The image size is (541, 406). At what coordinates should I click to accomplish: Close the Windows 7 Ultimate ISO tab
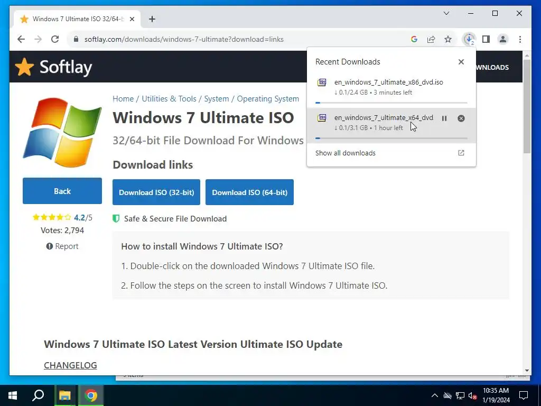(132, 19)
